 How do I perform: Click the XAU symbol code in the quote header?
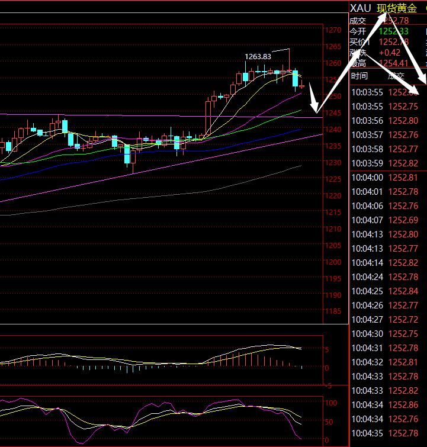pyautogui.click(x=360, y=8)
